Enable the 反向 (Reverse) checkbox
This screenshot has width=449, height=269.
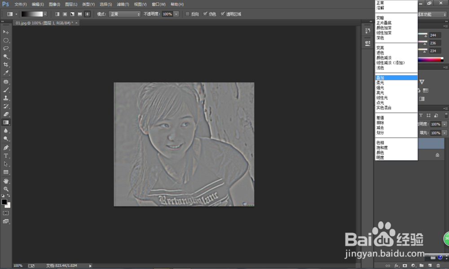pos(188,14)
